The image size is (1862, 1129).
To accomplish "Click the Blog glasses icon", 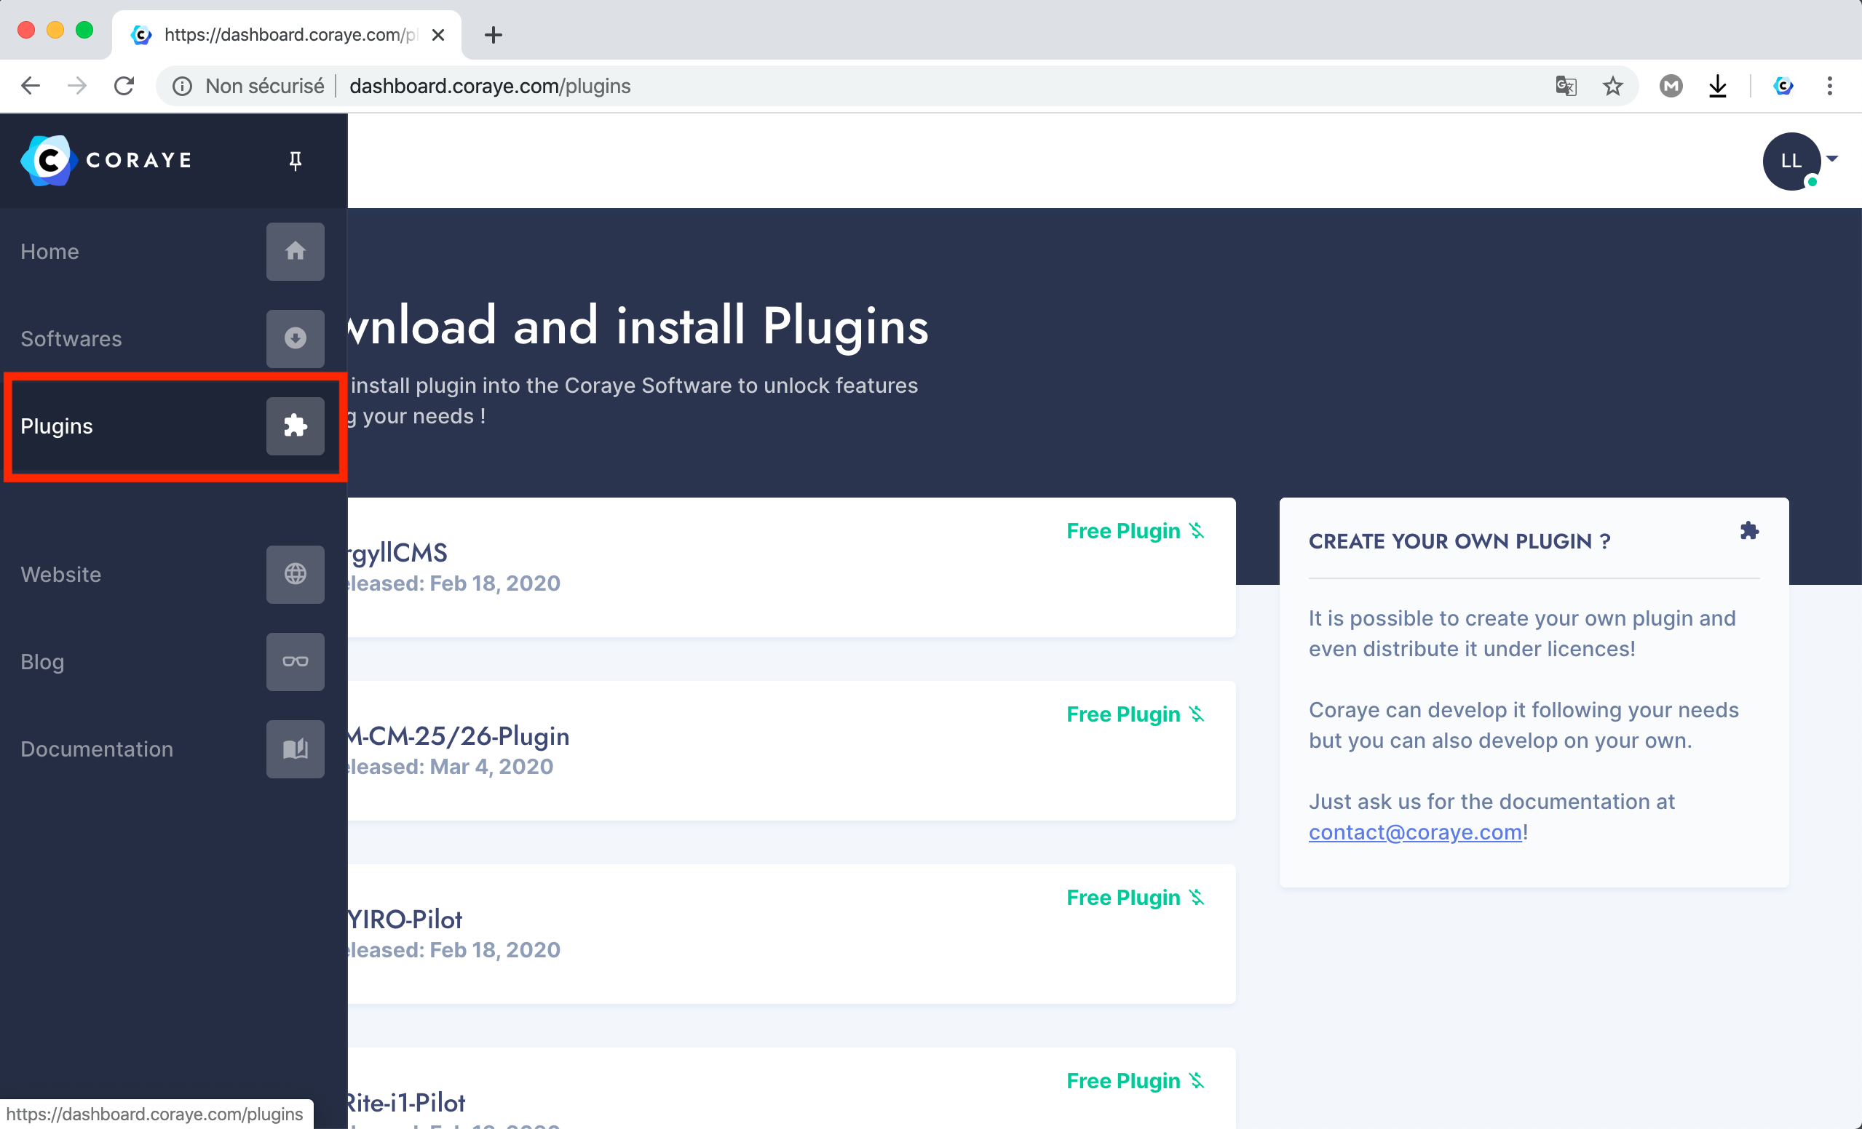I will click(x=295, y=661).
